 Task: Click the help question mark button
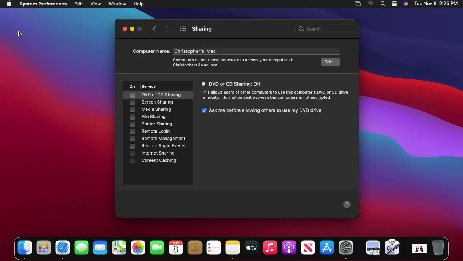(347, 204)
